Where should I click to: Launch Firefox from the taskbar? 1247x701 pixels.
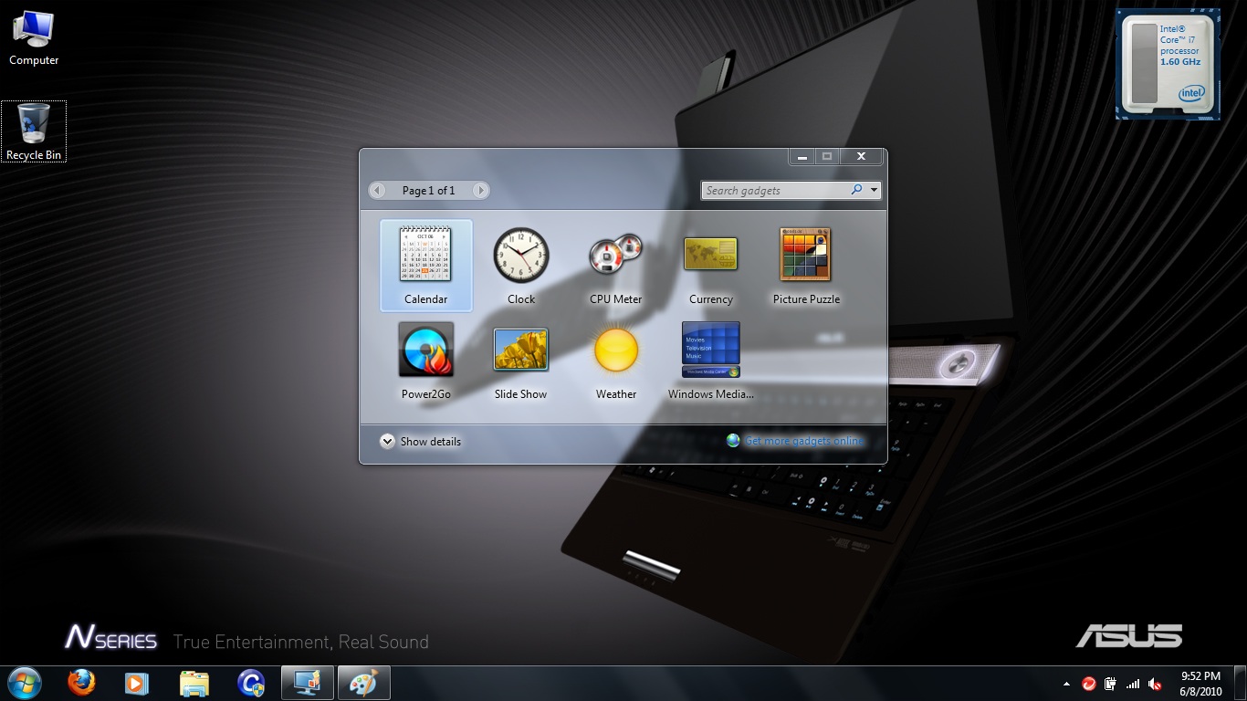81,683
